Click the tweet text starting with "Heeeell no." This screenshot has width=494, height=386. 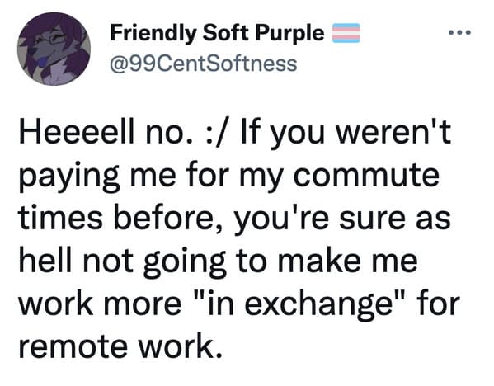pos(239,239)
